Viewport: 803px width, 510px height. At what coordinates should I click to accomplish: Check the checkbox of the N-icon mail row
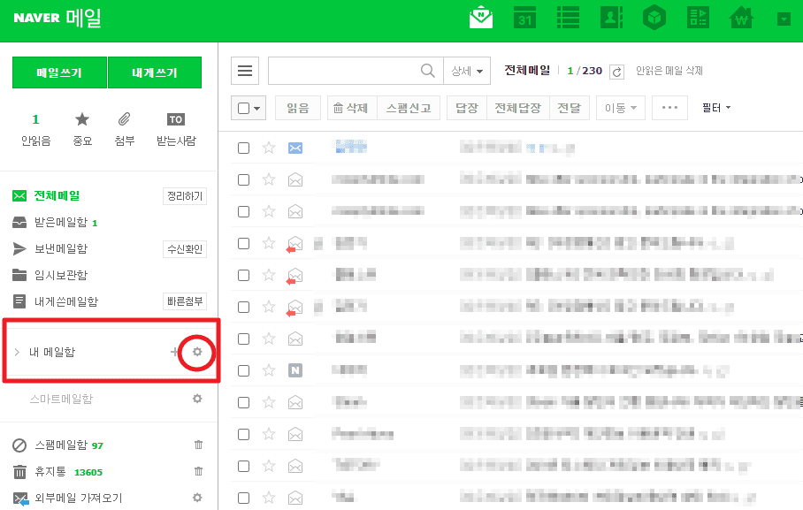coord(244,370)
